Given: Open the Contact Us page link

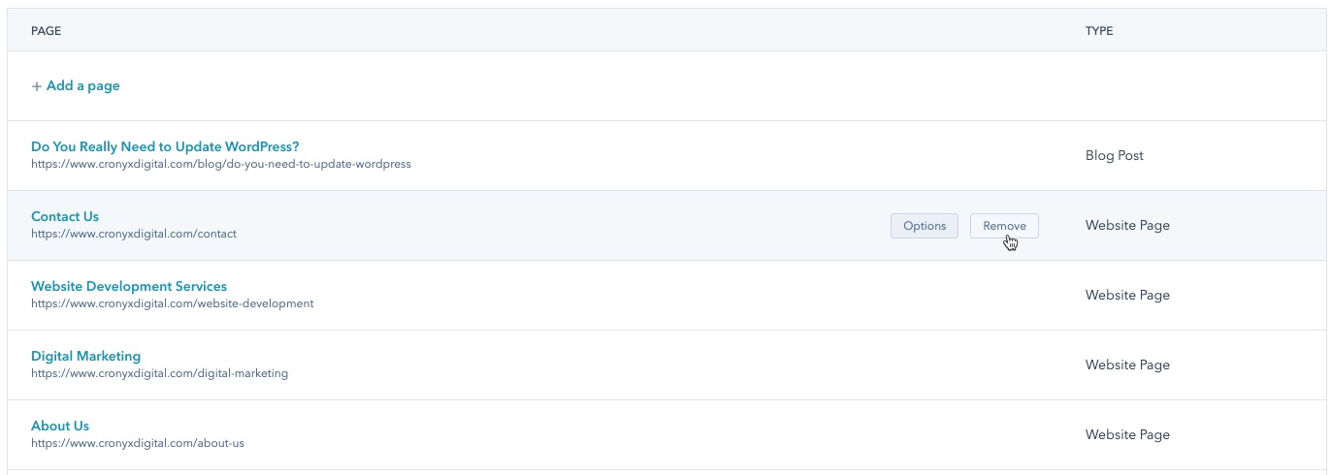Looking at the screenshot, I should pyautogui.click(x=65, y=216).
